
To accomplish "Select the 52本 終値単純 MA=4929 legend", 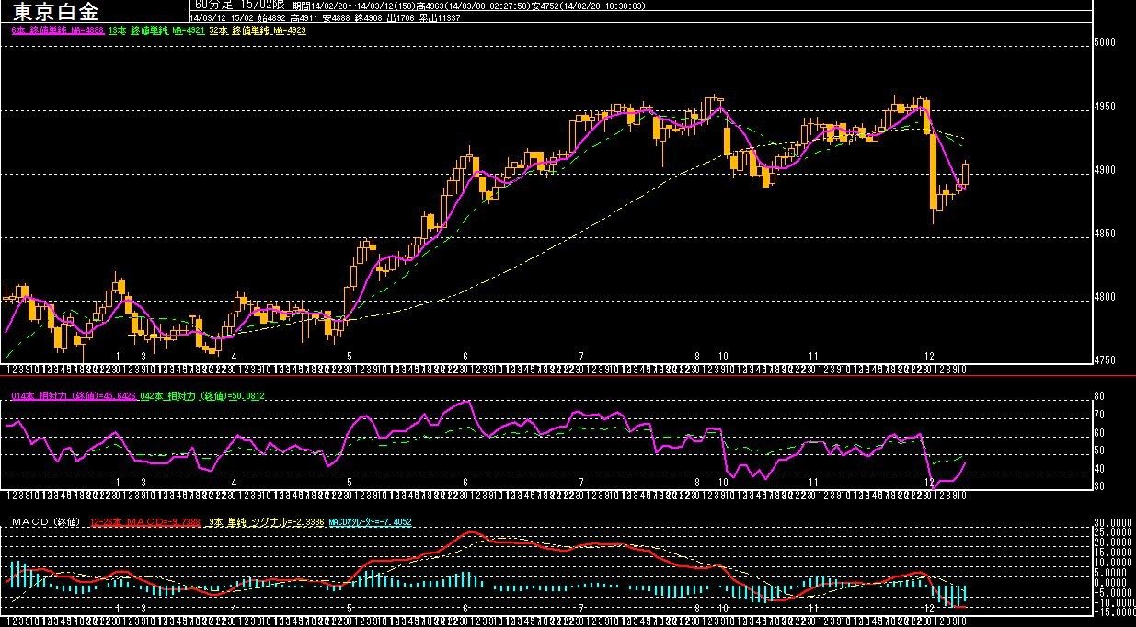I will tap(258, 30).
